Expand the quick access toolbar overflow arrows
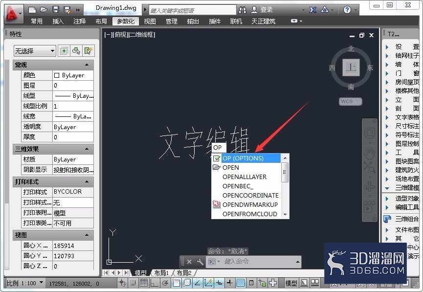Viewport: 423px width, 292px height. click(78, 10)
